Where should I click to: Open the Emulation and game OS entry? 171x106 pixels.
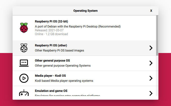pos(84,91)
